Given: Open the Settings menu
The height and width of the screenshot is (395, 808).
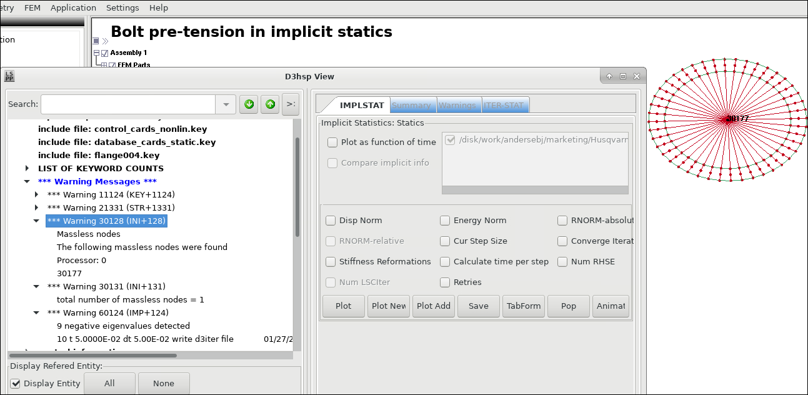Looking at the screenshot, I should click(x=122, y=7).
